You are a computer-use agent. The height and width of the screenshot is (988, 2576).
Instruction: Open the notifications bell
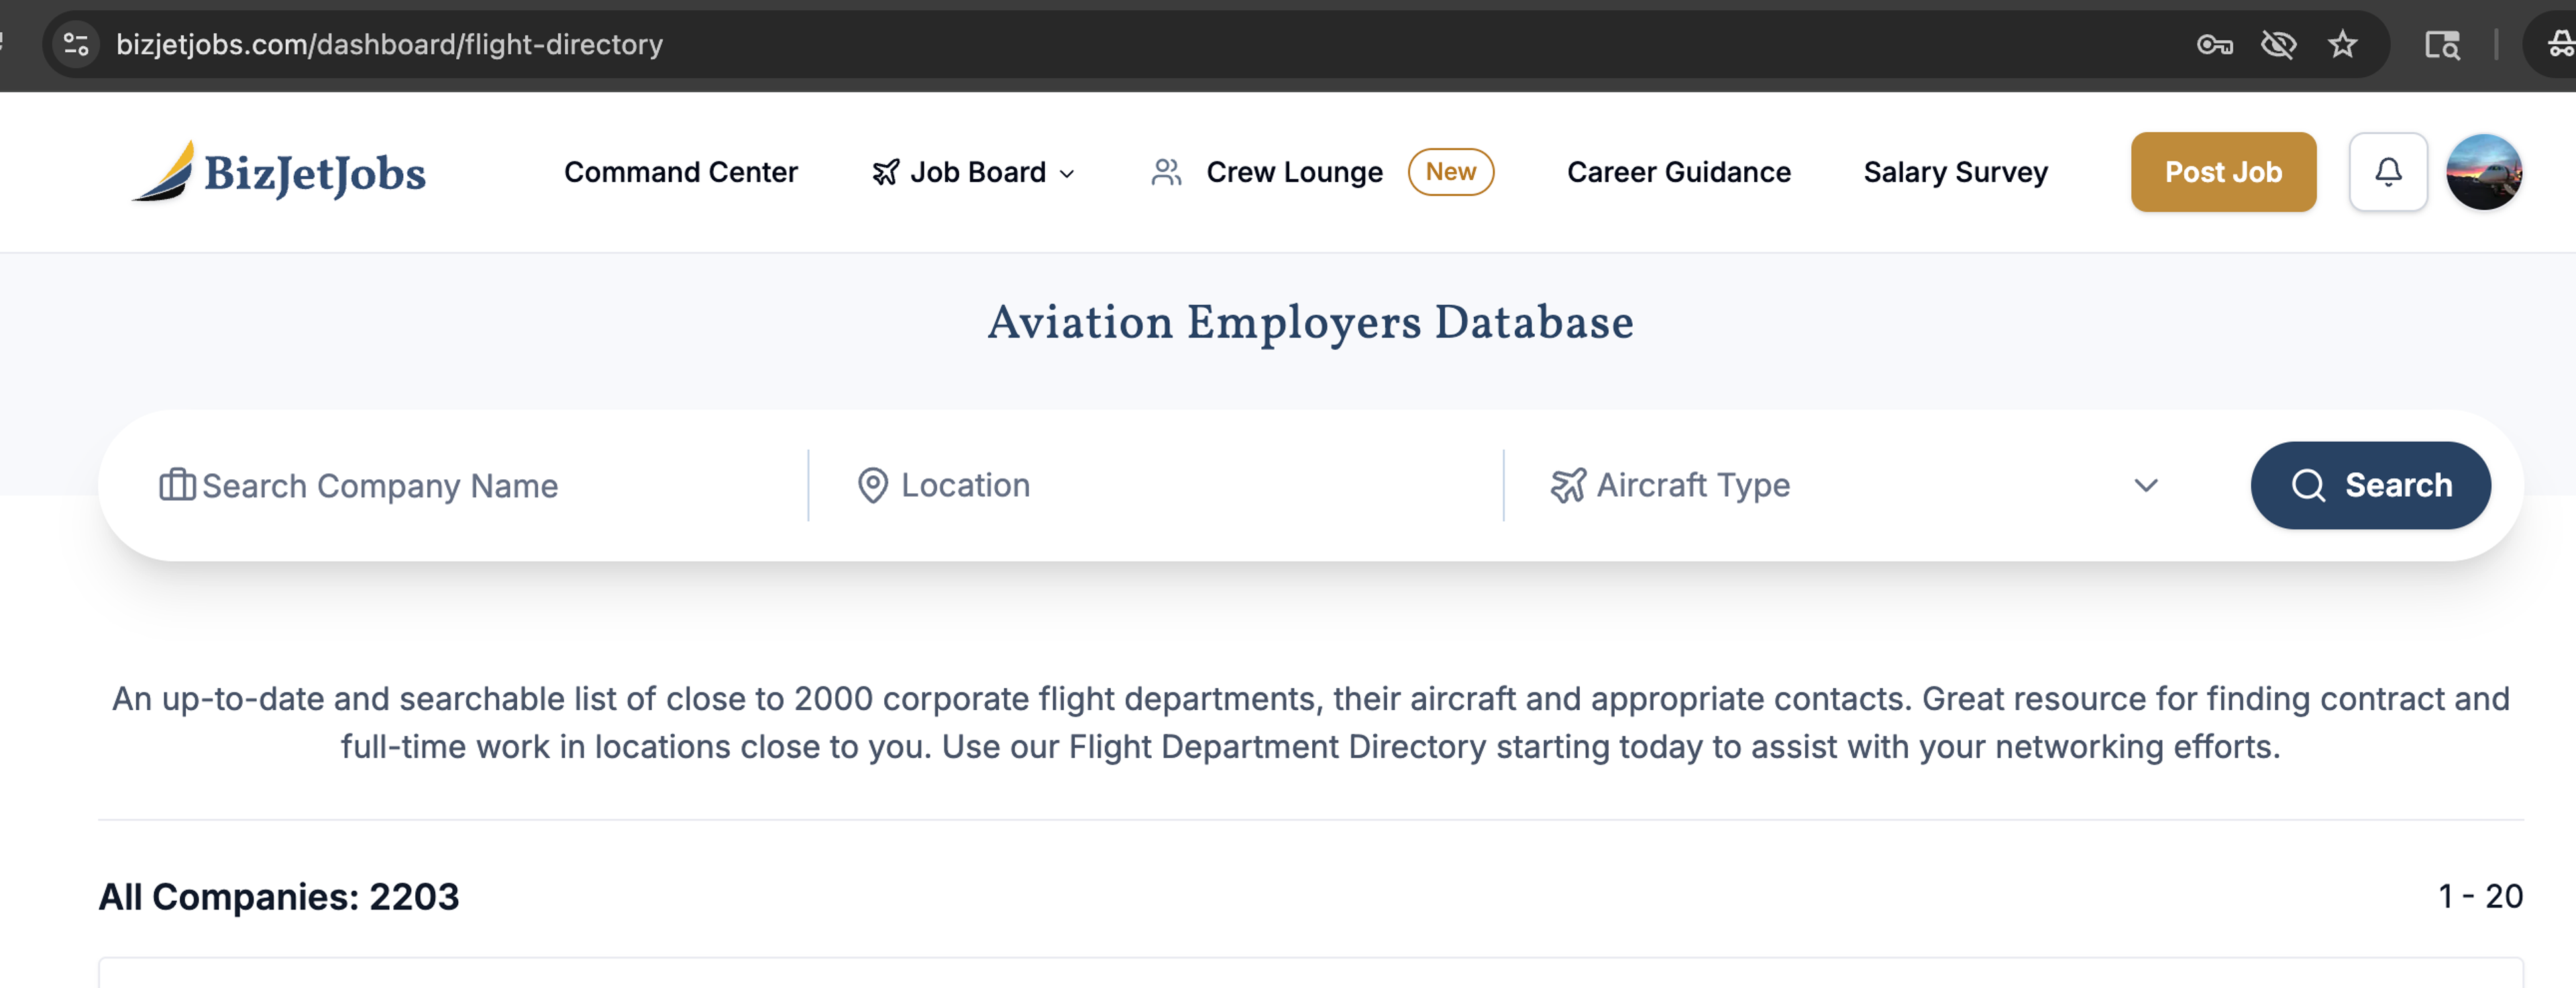click(x=2387, y=172)
